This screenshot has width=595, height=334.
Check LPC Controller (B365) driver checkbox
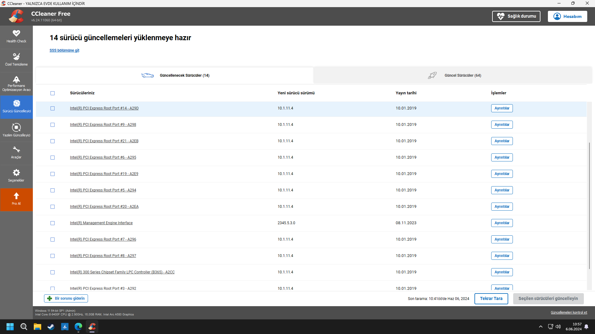tap(52, 272)
